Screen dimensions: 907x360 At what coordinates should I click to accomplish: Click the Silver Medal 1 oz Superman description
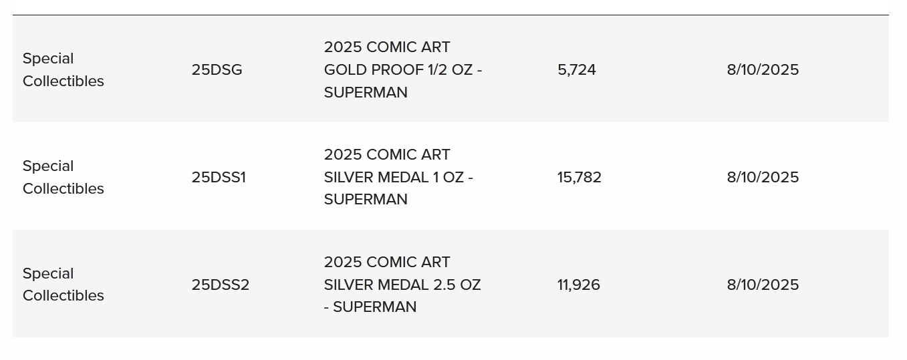point(398,177)
